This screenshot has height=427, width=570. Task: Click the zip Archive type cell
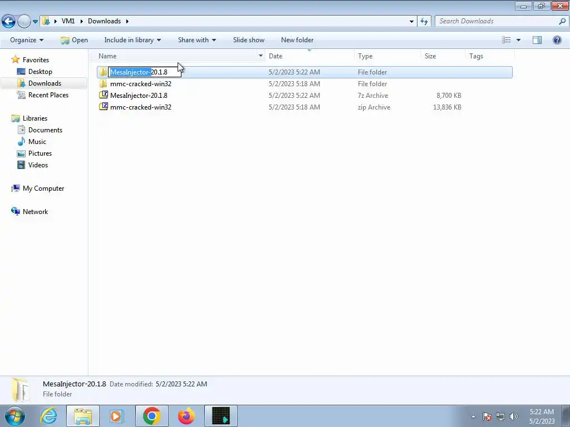coord(374,107)
